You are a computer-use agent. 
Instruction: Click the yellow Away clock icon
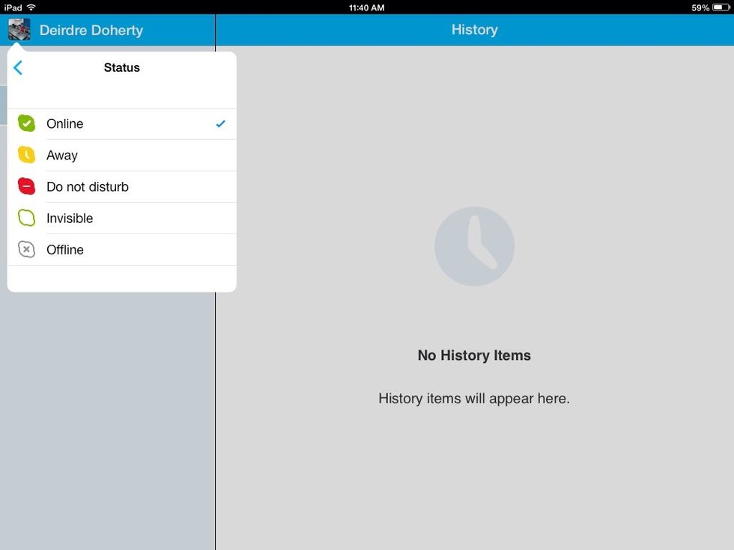click(x=26, y=155)
